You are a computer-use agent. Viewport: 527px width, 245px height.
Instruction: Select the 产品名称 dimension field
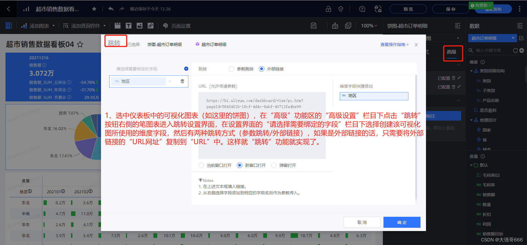coord(491,100)
